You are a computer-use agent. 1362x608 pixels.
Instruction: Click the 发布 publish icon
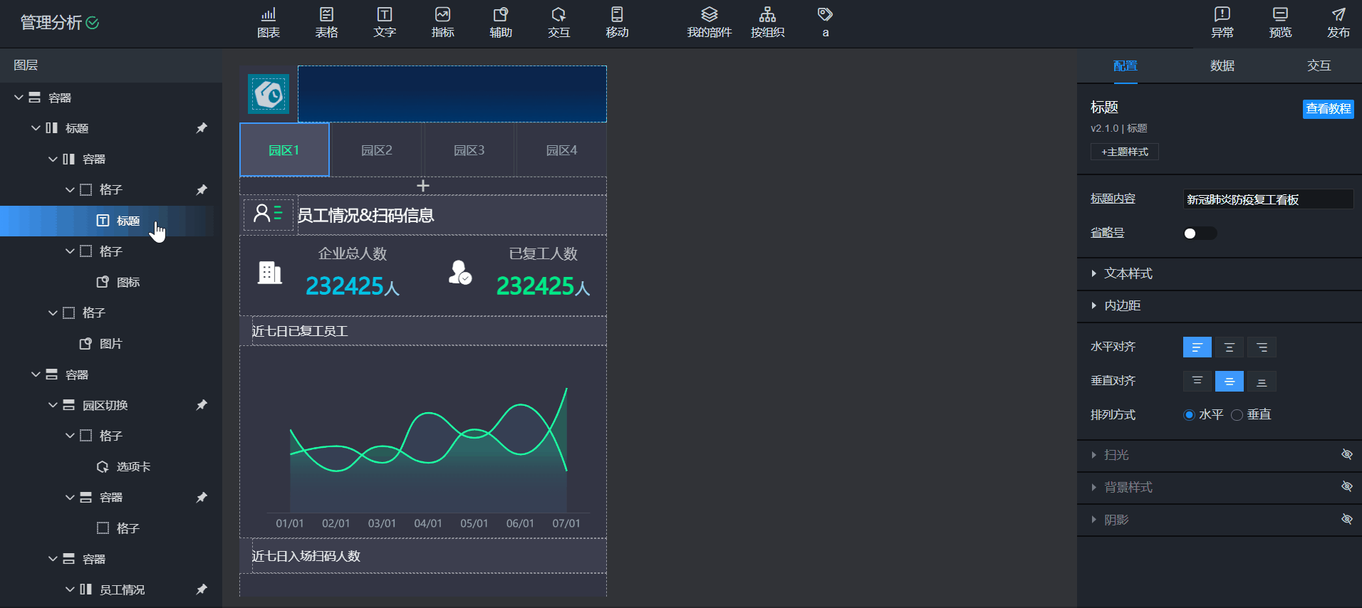(x=1338, y=23)
